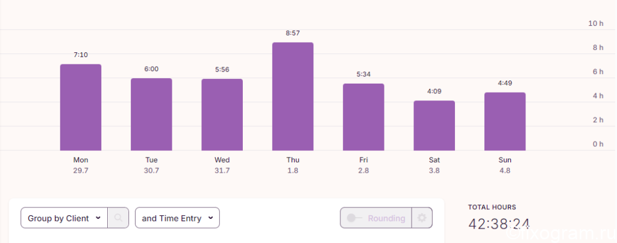The image size is (617, 243).
Task: Click the Group by Client chevron arrow
Action: 98,218
